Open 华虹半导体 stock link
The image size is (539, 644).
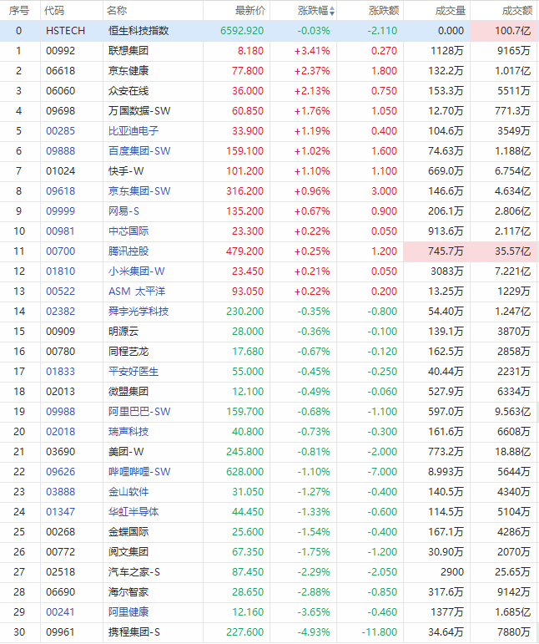(133, 512)
